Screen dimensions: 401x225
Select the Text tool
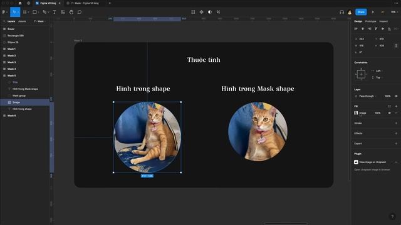coord(55,12)
